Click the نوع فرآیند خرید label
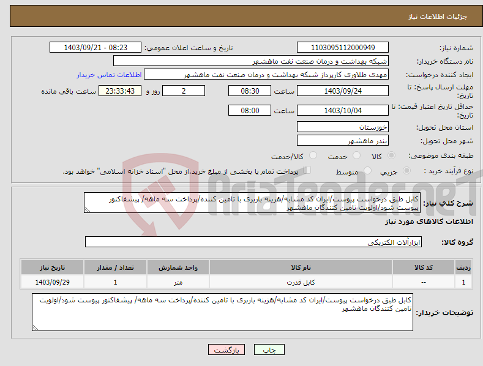Image resolution: width=483 pixels, height=366 pixels. pyautogui.click(x=449, y=171)
